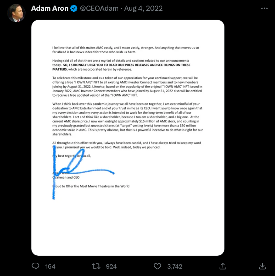The width and height of the screenshot is (275, 276).
Task: Click the 3,742 likes count
Action: [x=175, y=266]
